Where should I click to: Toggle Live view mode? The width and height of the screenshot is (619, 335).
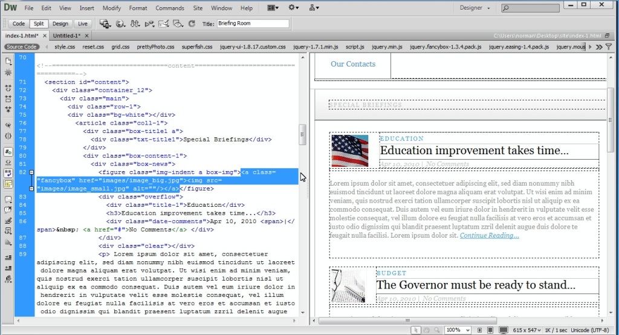click(82, 24)
